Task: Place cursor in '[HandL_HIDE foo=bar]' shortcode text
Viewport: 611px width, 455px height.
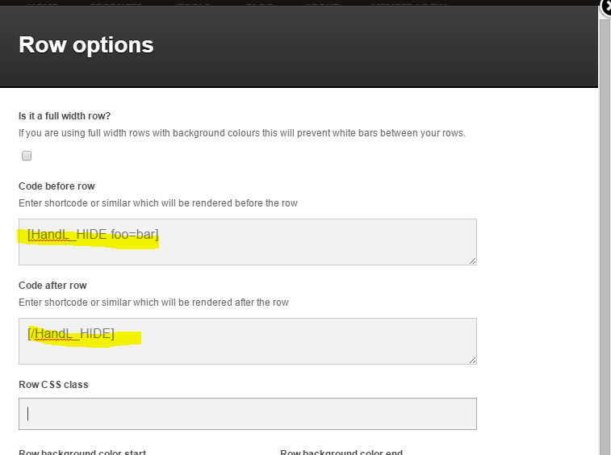Action: (93, 235)
